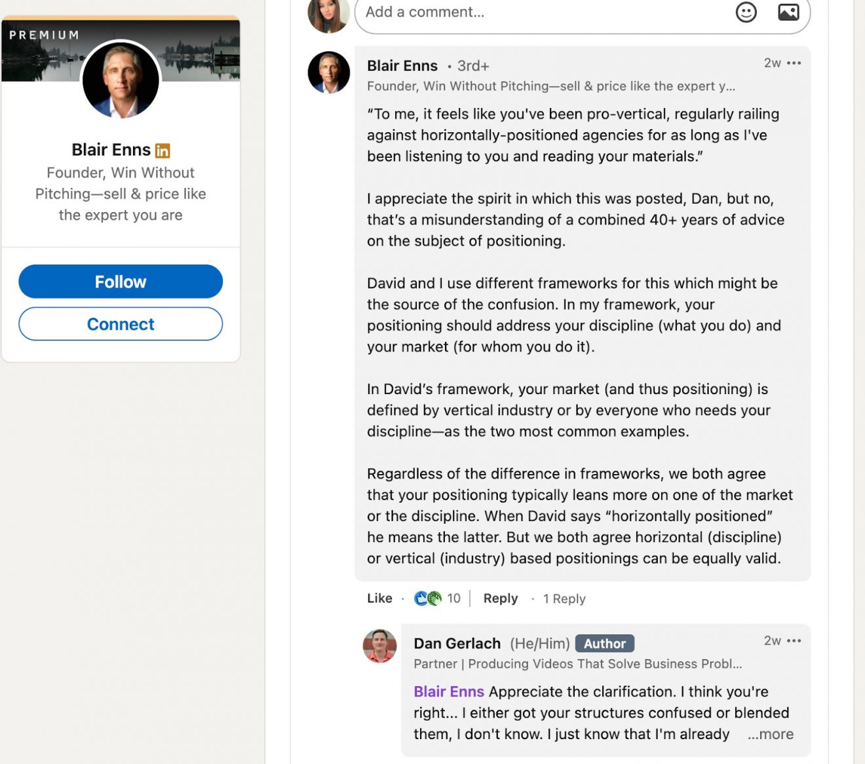Open the reaction count of 10
The width and height of the screenshot is (865, 764).
[x=453, y=598]
